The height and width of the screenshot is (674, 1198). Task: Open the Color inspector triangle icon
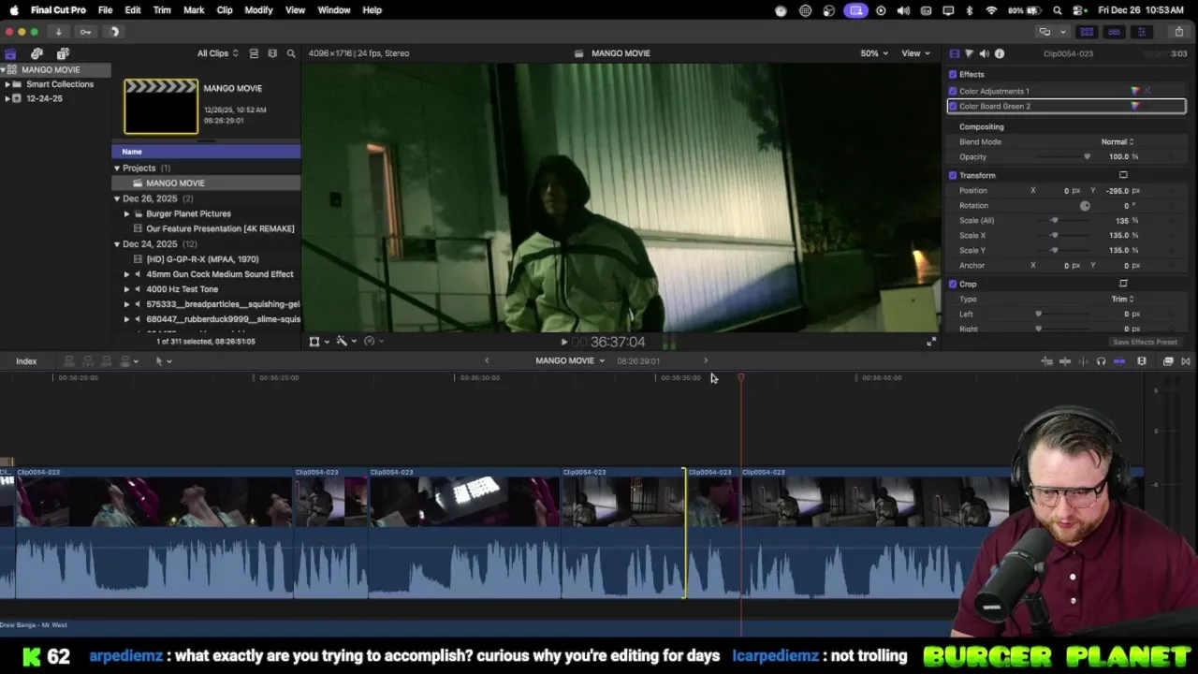point(969,53)
